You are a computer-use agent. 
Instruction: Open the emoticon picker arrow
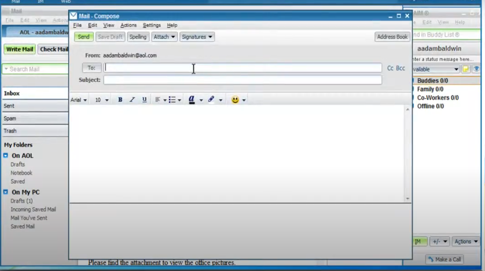[x=244, y=100]
